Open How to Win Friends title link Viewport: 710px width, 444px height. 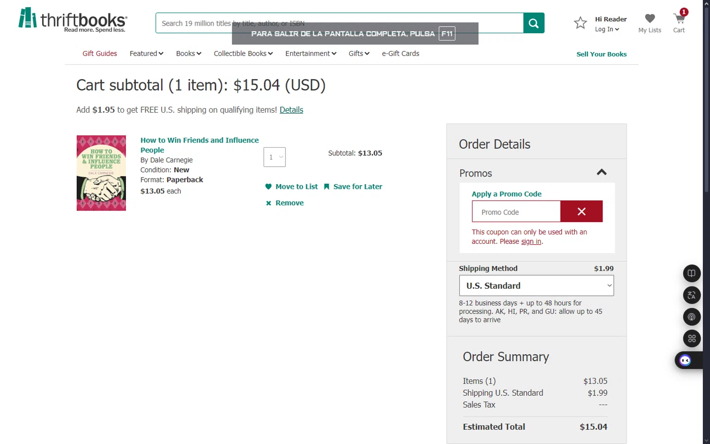click(199, 145)
